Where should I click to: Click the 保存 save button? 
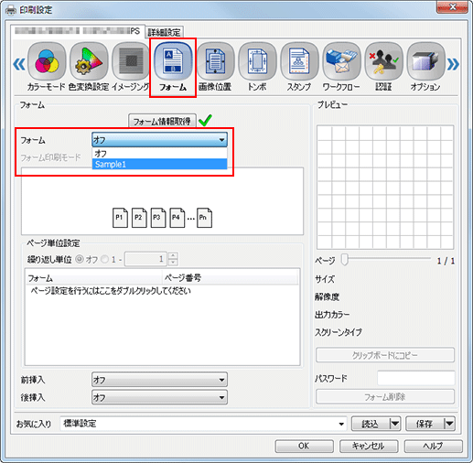425,424
